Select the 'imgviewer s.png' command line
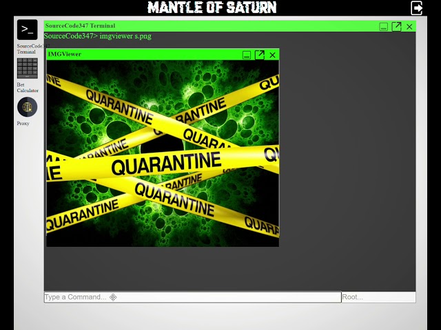 coord(98,36)
